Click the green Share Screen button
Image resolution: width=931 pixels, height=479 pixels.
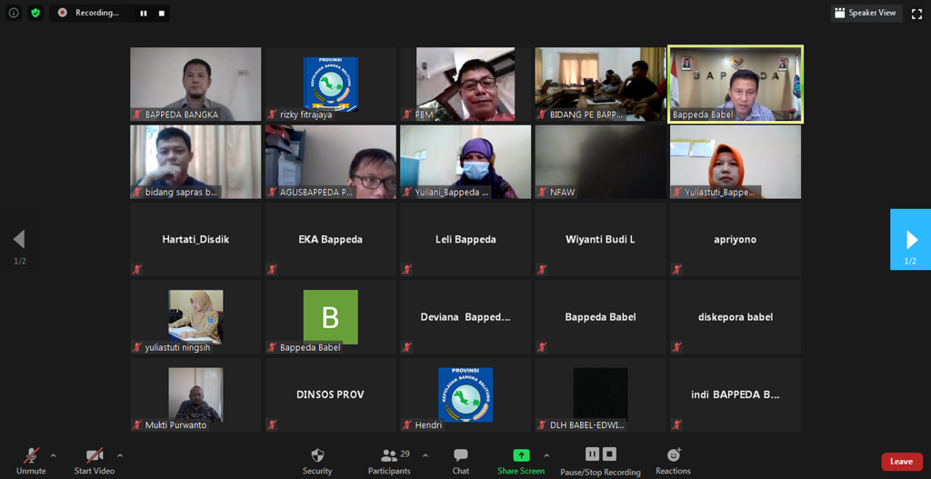(521, 461)
